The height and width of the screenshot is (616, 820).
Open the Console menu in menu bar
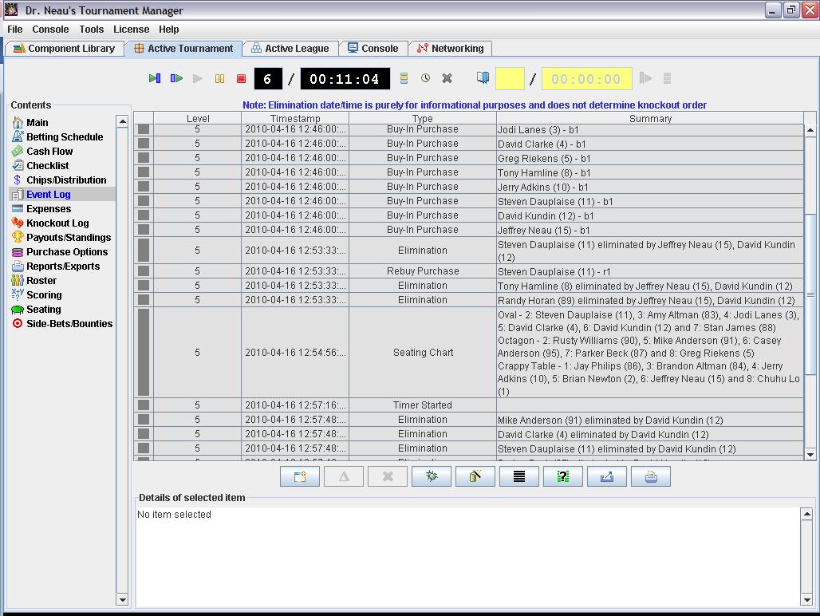[50, 30]
